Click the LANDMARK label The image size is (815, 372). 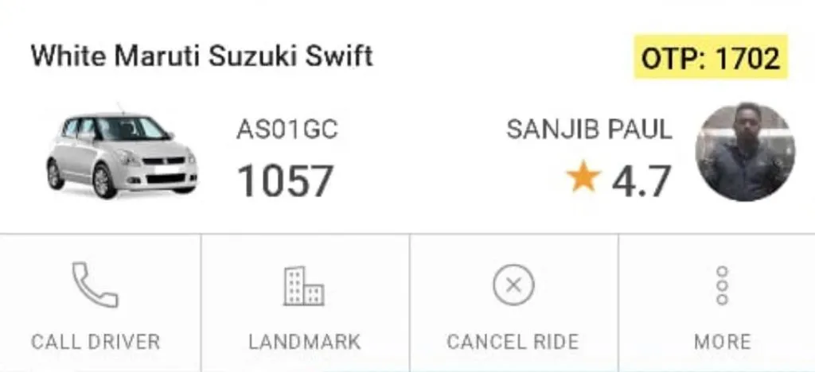305,342
